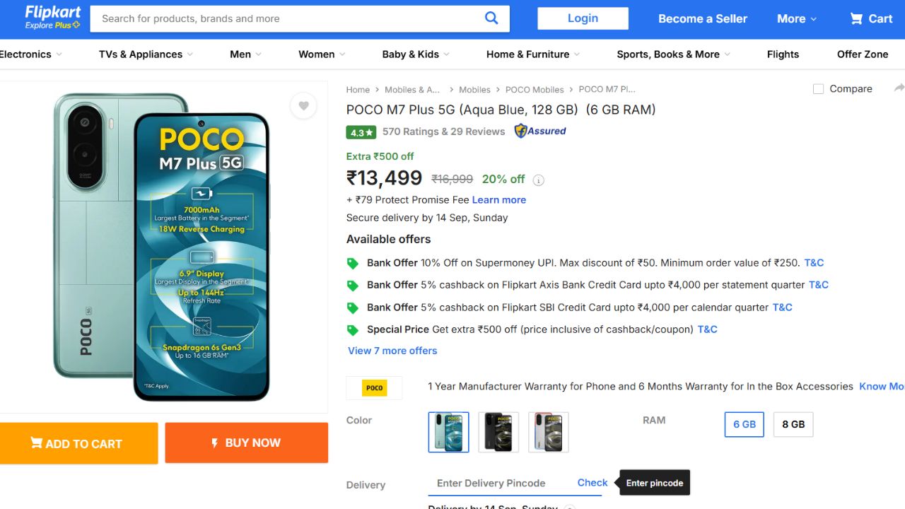Click the struck-through ₹16,999 price
The width and height of the screenshot is (905, 509).
pos(452,180)
